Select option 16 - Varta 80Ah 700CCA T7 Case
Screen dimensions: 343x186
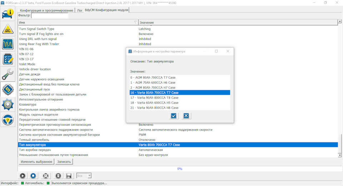180,93
